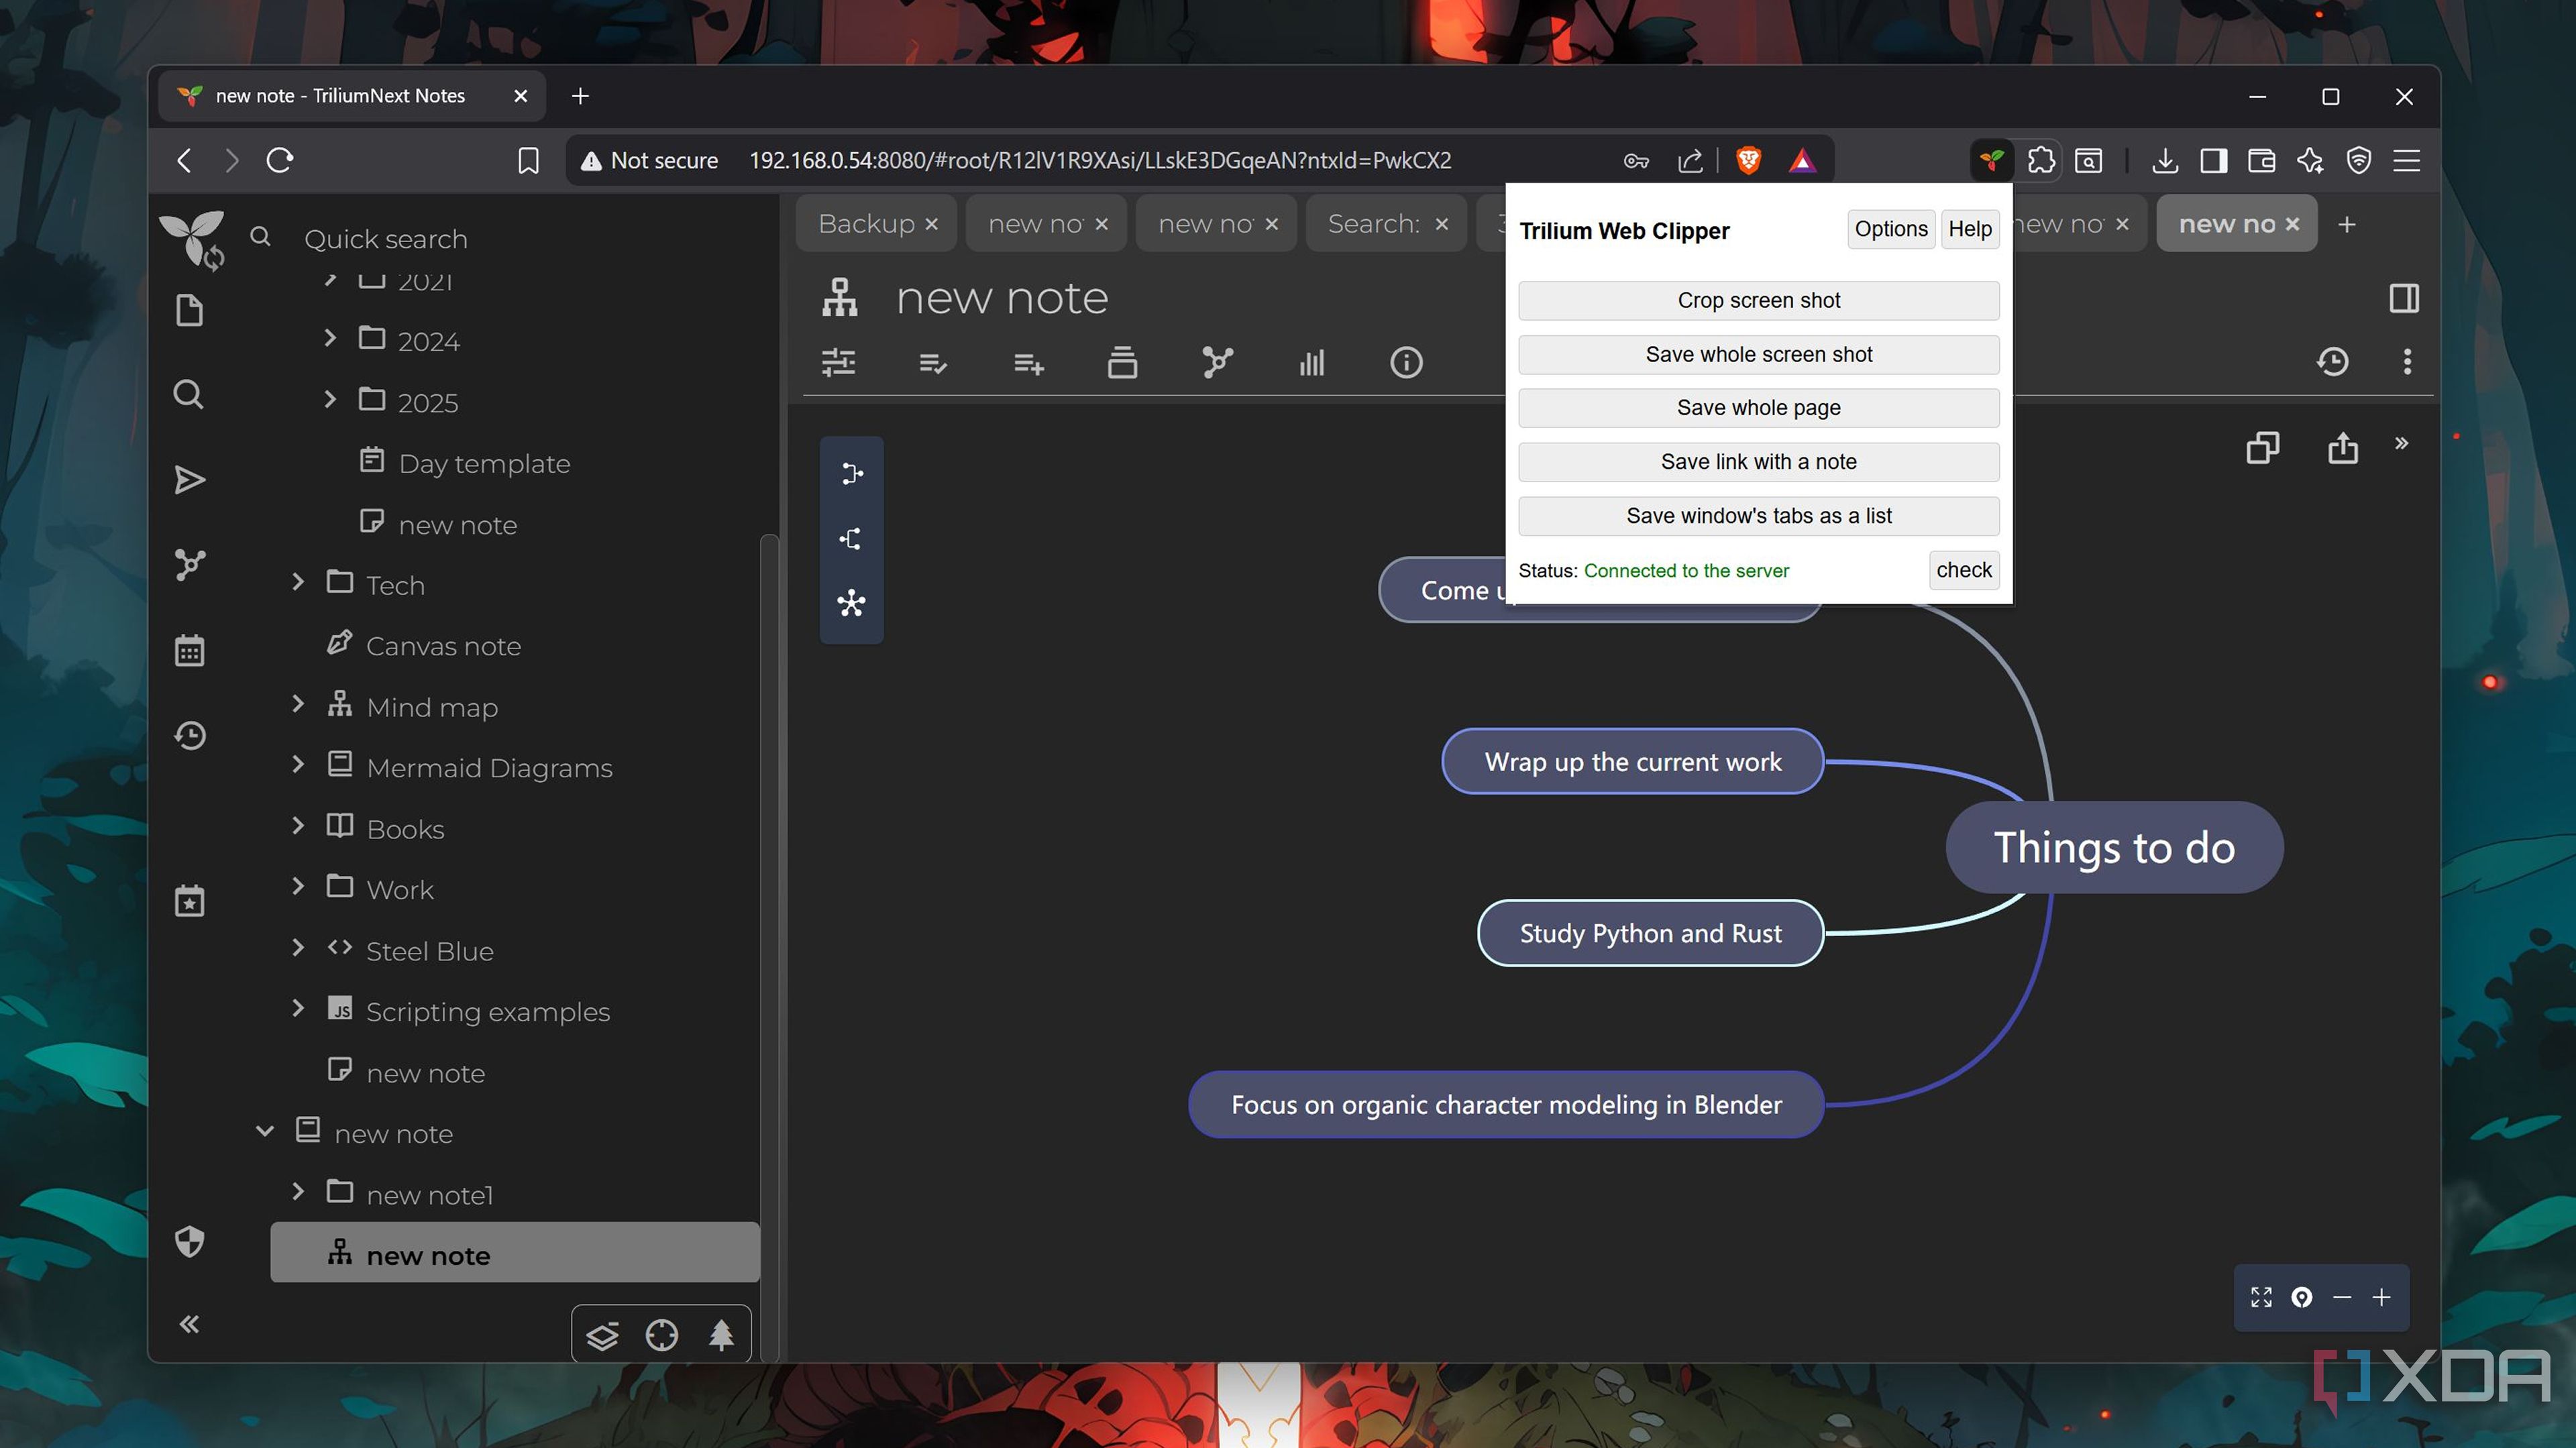
Task: Click the Brave Shields lion icon
Action: [x=1749, y=160]
